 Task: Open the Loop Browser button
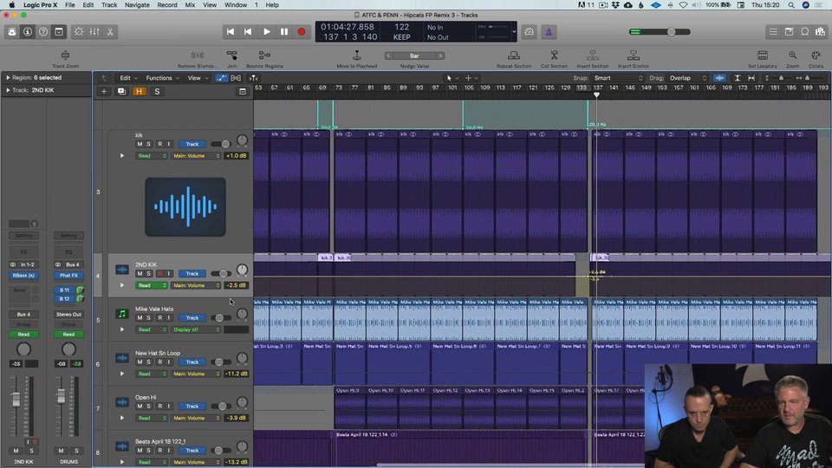(805, 32)
